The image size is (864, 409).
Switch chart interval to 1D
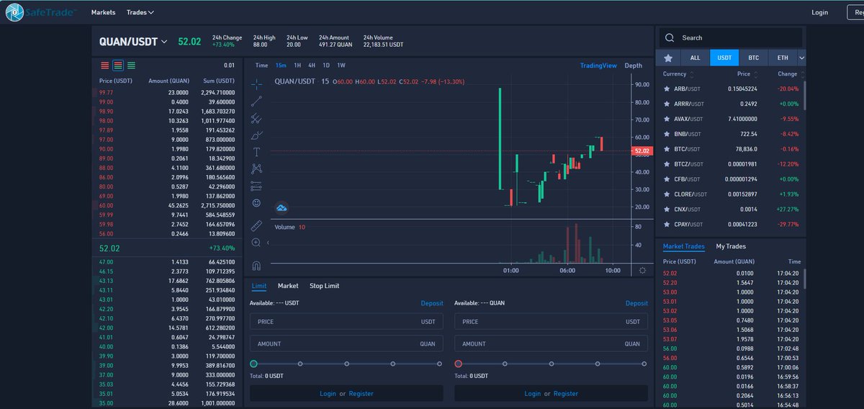[326, 66]
